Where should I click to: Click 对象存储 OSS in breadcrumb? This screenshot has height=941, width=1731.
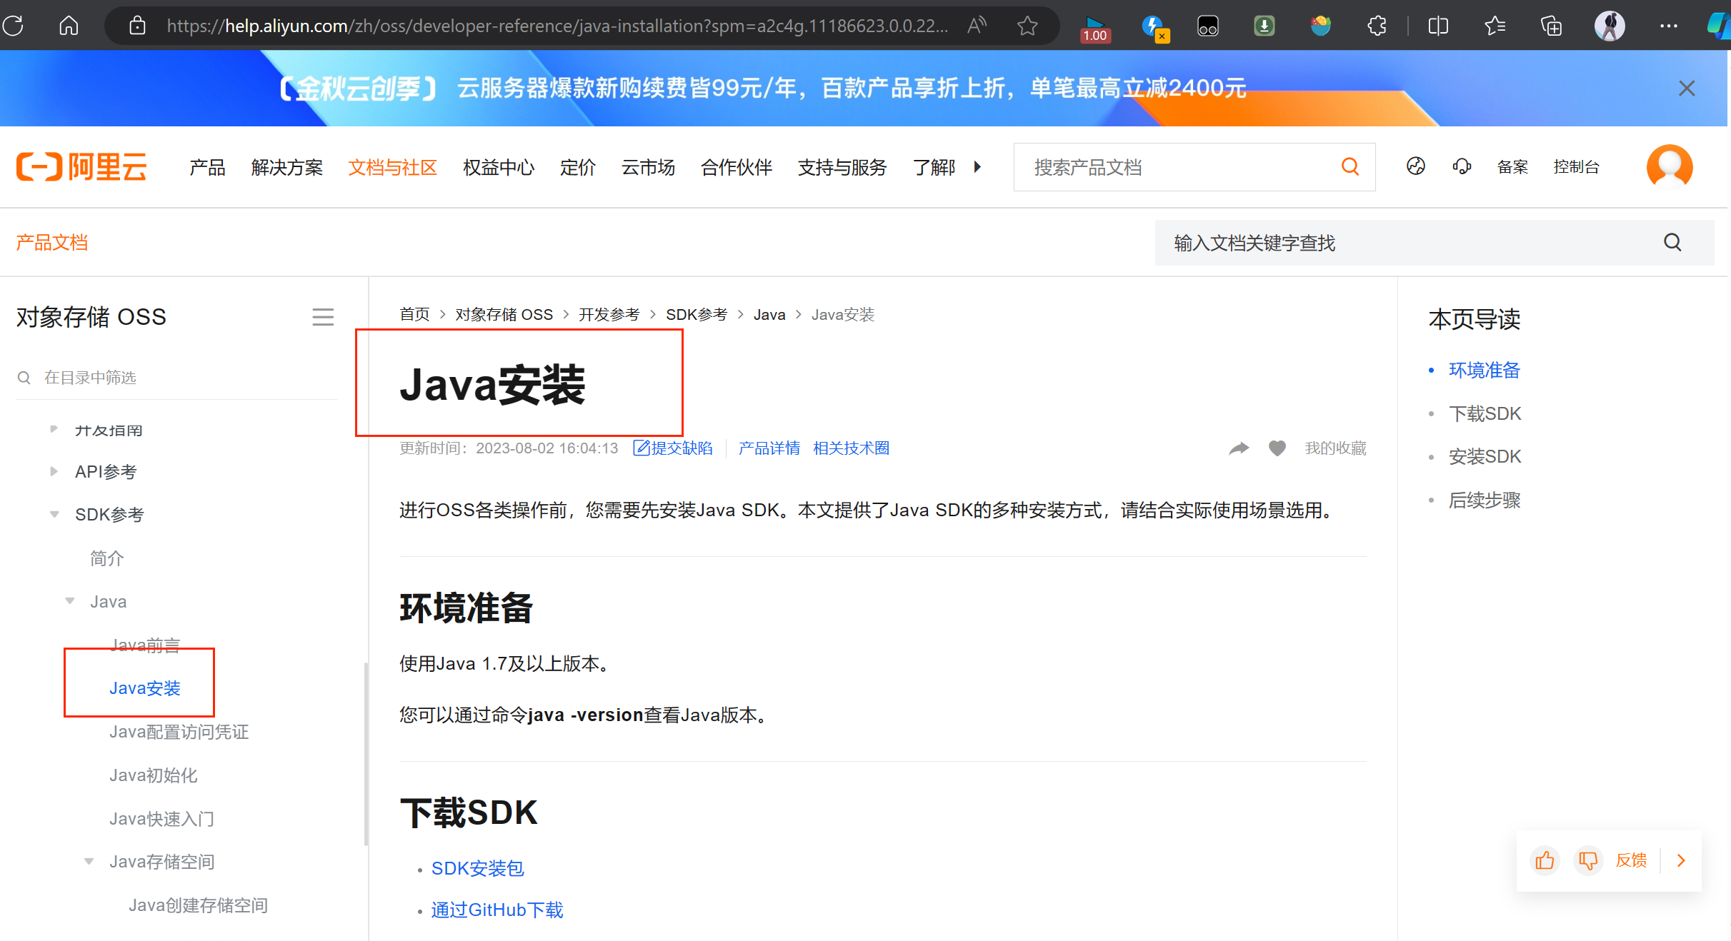pyautogui.click(x=504, y=315)
